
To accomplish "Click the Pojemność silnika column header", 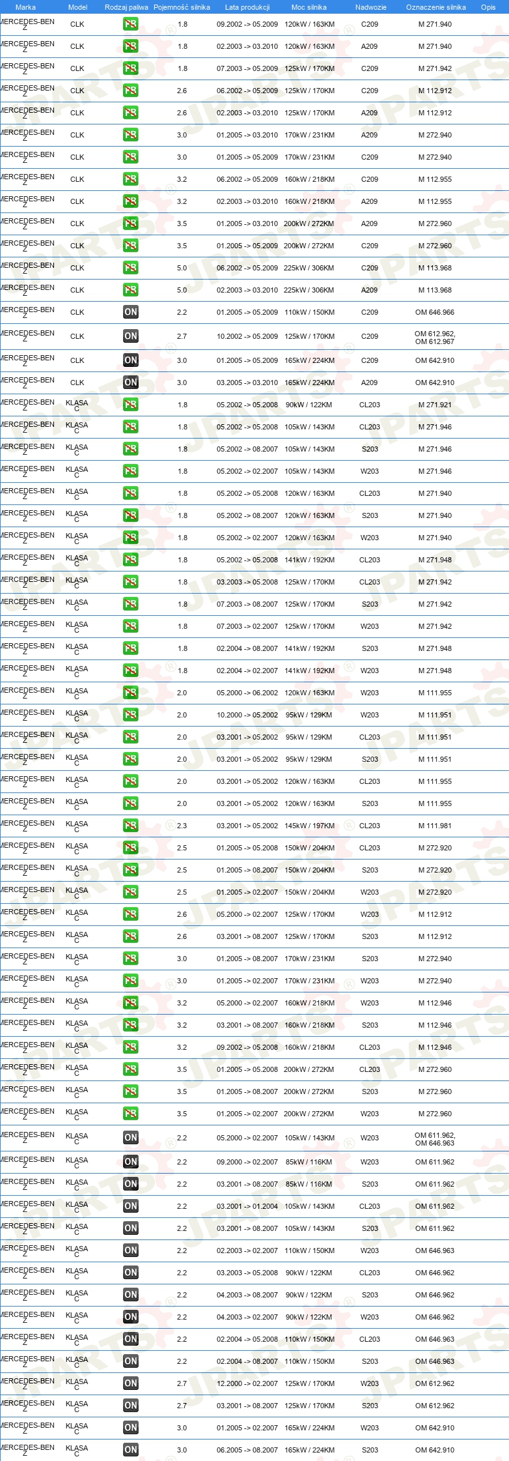I will click(x=182, y=7).
